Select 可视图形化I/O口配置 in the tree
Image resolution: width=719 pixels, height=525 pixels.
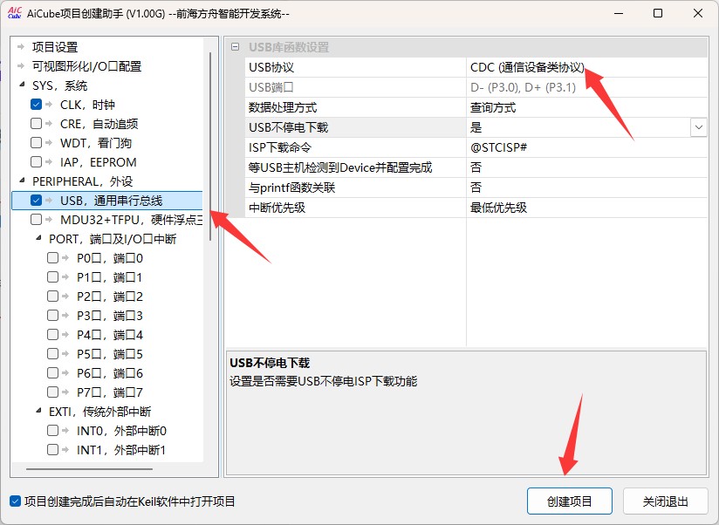coord(86,66)
